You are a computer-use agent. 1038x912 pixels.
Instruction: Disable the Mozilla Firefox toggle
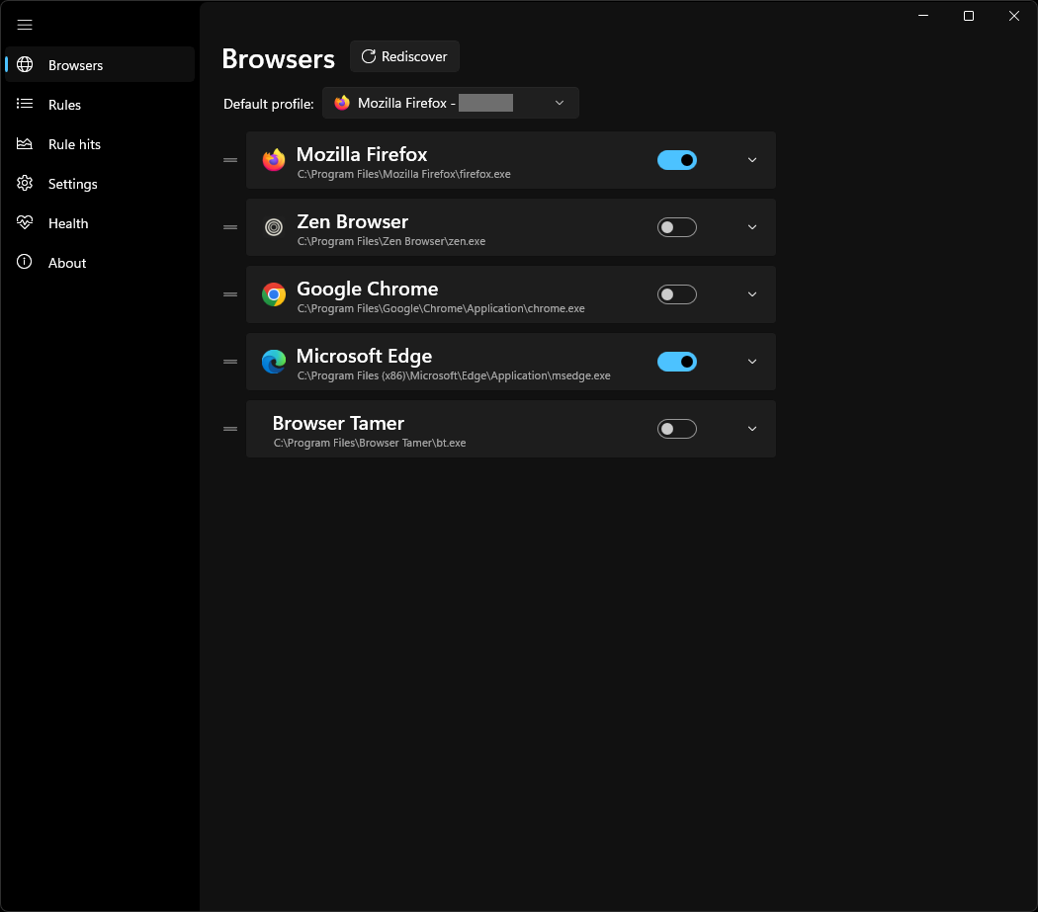click(x=676, y=160)
